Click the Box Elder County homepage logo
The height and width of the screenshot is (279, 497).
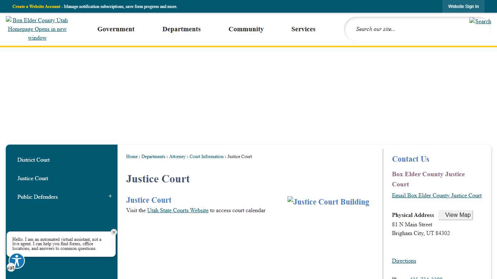tap(37, 29)
